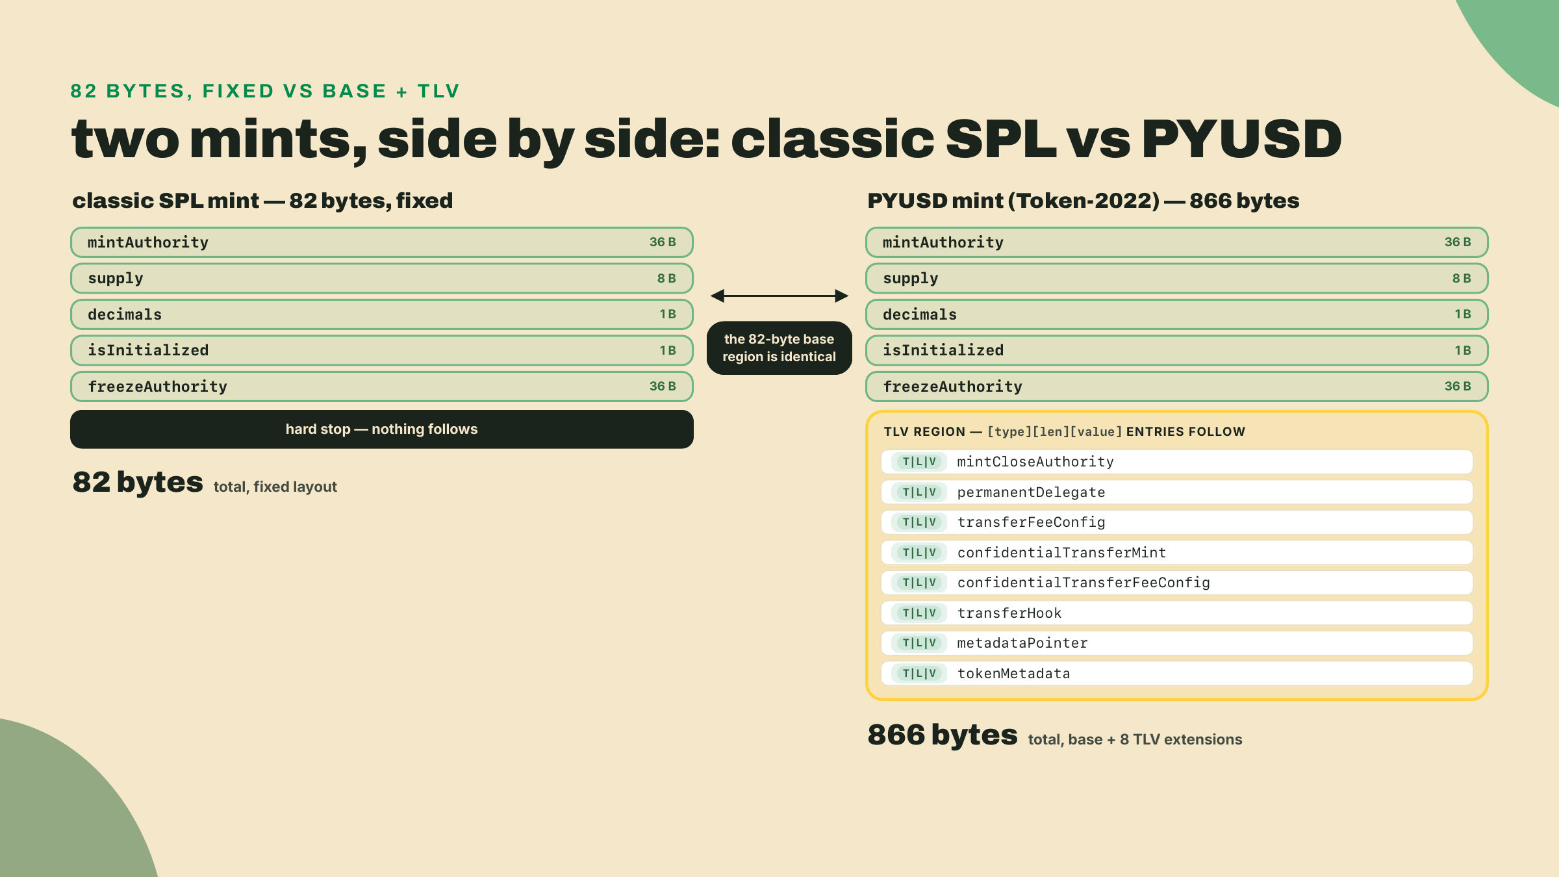This screenshot has height=877, width=1559.
Task: Click the transferFeeConfig extension name
Action: (x=1031, y=522)
